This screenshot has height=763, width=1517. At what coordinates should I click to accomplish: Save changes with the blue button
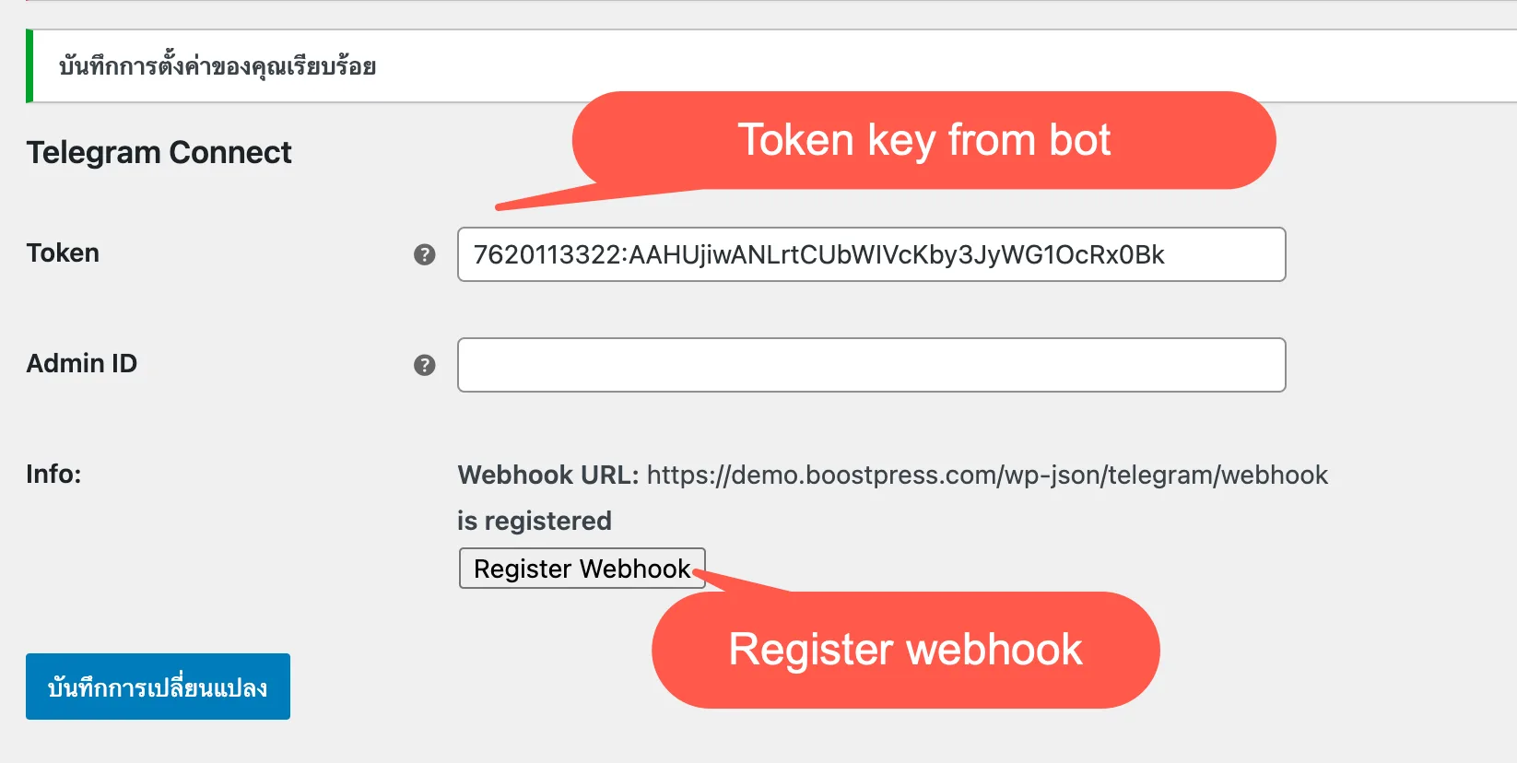158,687
